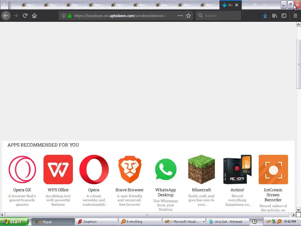Open WPS Office app icon
Screen dimensions: 301x226
[58, 169]
